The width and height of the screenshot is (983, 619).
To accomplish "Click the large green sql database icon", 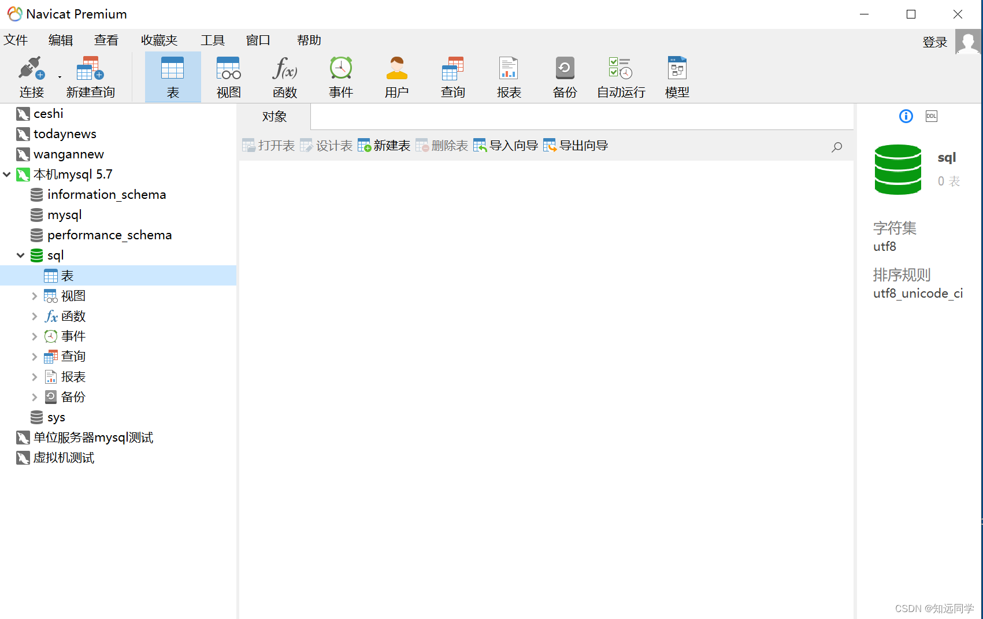I will pyautogui.click(x=897, y=169).
